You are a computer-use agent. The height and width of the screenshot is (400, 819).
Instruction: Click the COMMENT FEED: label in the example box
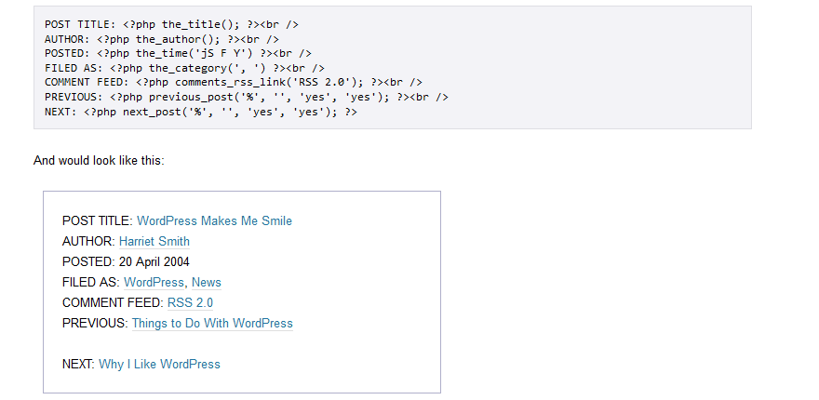point(114,303)
